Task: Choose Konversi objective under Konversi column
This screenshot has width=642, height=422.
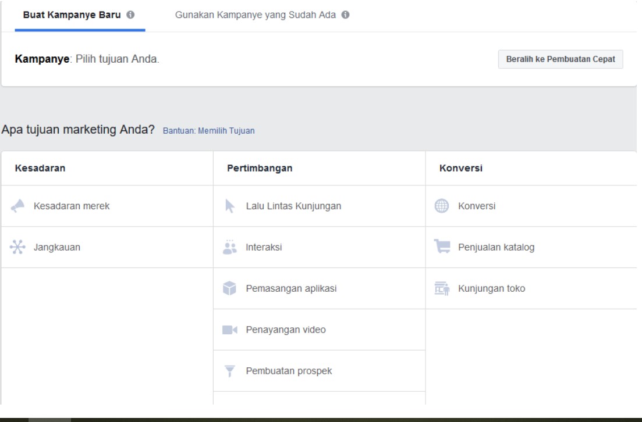Action: pyautogui.click(x=531, y=206)
